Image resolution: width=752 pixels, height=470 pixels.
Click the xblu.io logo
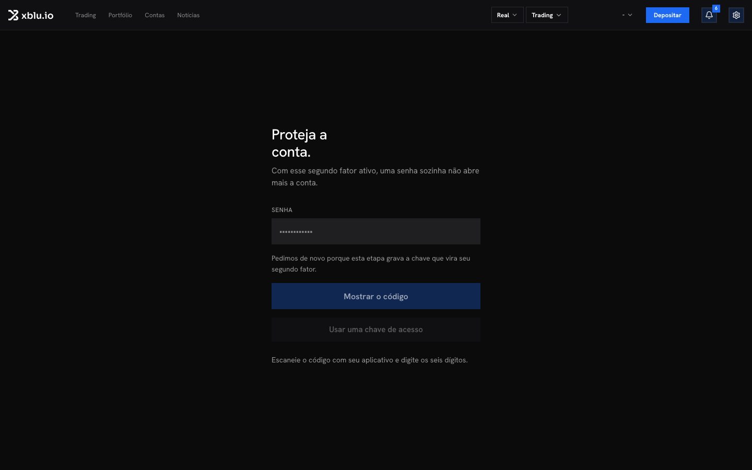pos(31,15)
